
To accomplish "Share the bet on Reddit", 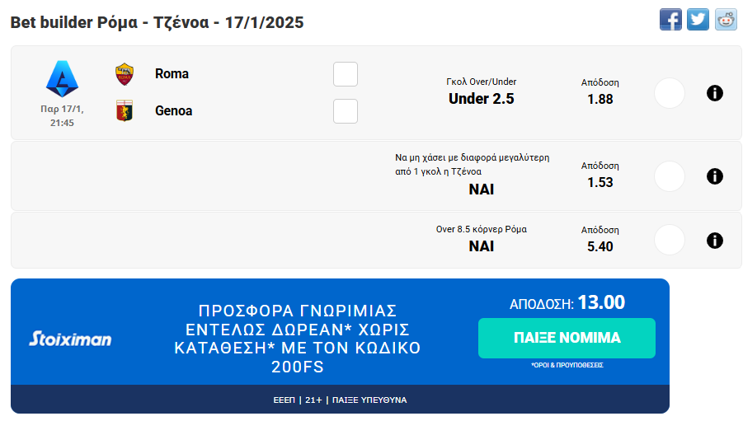I will (726, 19).
